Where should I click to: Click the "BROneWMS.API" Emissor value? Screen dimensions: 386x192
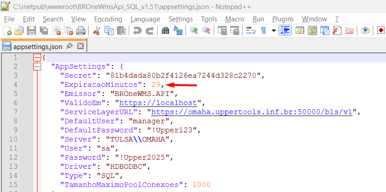point(142,94)
